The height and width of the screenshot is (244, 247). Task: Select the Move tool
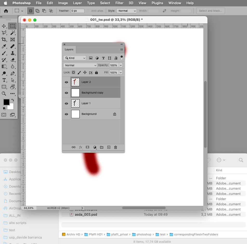pos(4,26)
